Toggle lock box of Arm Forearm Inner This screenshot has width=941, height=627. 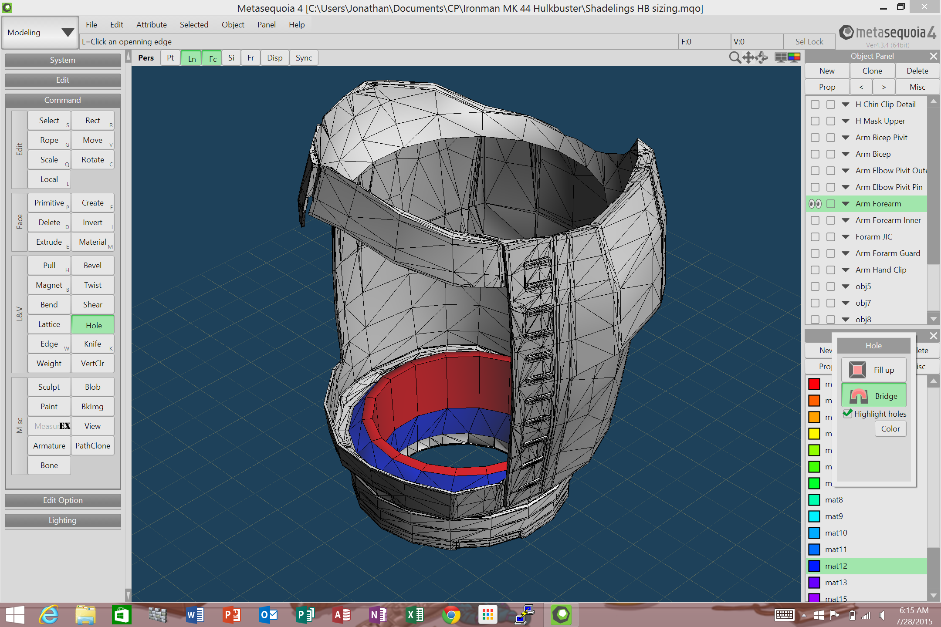coord(831,220)
